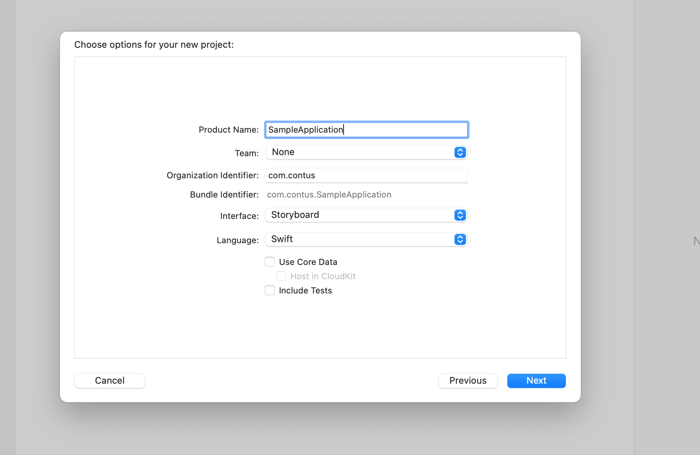Click the Interface dropdown stepper arrows
Viewport: 700px width, 455px height.
point(460,215)
